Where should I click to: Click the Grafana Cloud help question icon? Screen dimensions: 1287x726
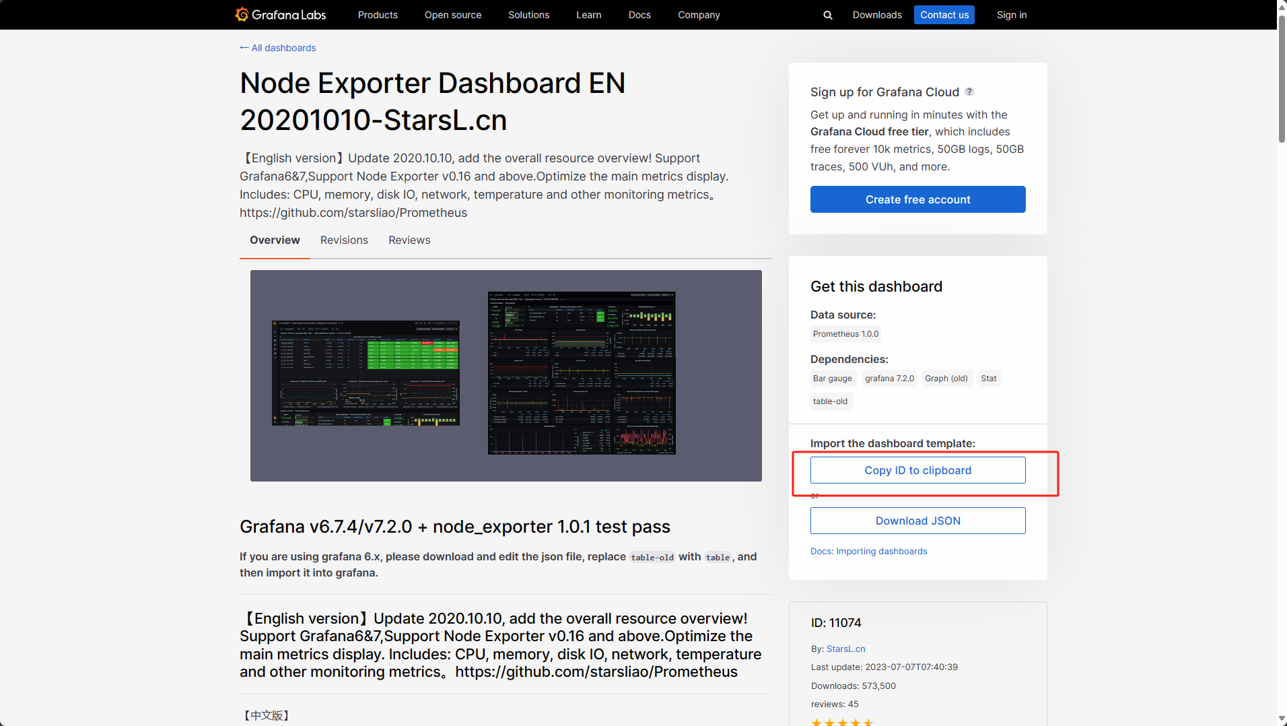[x=969, y=92]
